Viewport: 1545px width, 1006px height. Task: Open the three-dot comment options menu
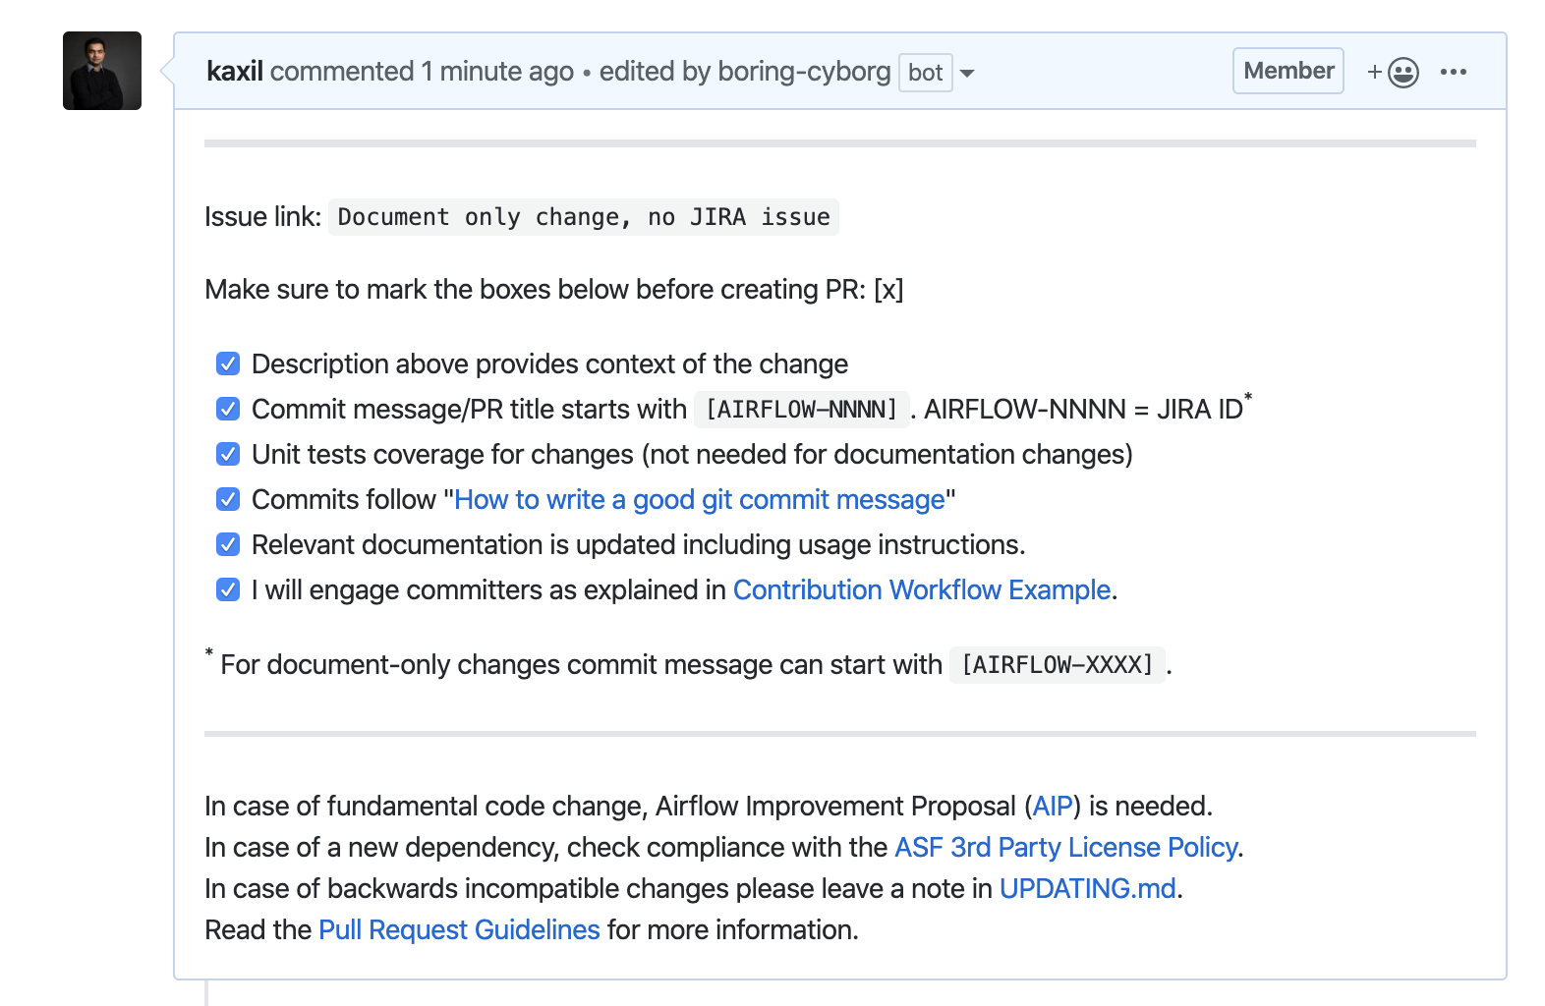tap(1453, 72)
